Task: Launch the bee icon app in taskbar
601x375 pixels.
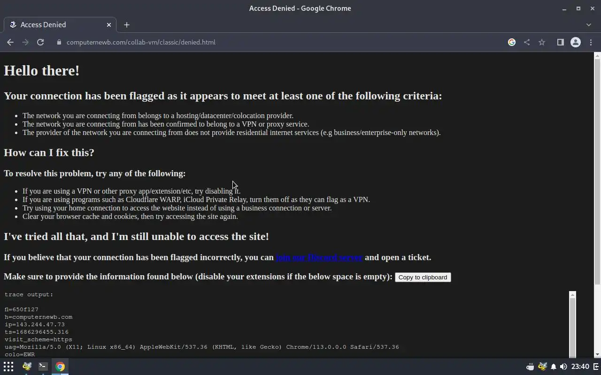Action: click(x=27, y=367)
